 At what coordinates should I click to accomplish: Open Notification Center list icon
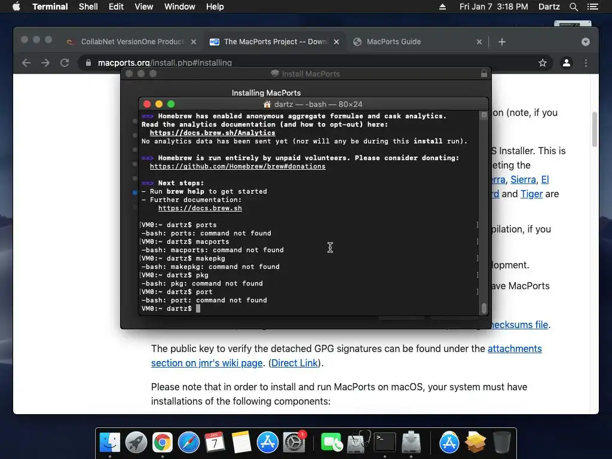(x=592, y=7)
